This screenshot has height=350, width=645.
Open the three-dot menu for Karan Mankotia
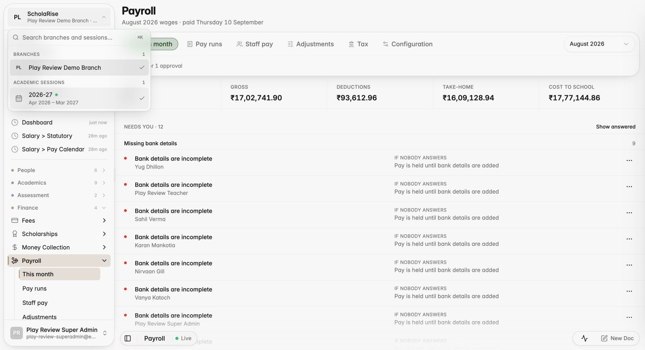pos(629,239)
